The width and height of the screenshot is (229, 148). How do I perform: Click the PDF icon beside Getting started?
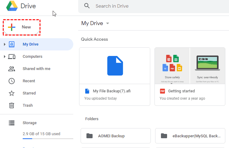coord(162,91)
